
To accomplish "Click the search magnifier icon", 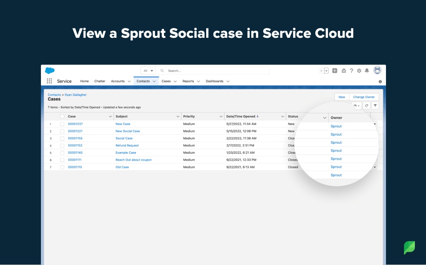I will click(162, 71).
